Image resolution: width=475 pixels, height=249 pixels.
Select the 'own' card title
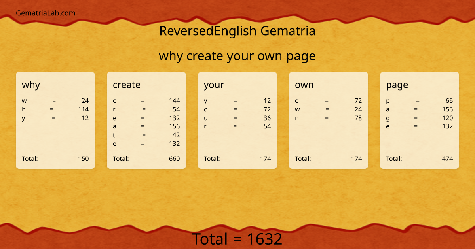pos(304,85)
